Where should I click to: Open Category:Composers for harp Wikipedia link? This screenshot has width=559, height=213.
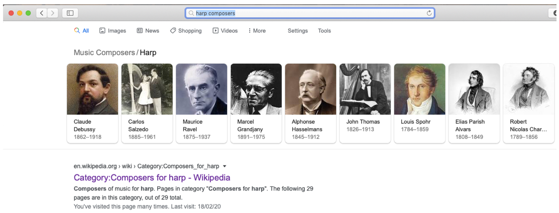[x=152, y=177]
